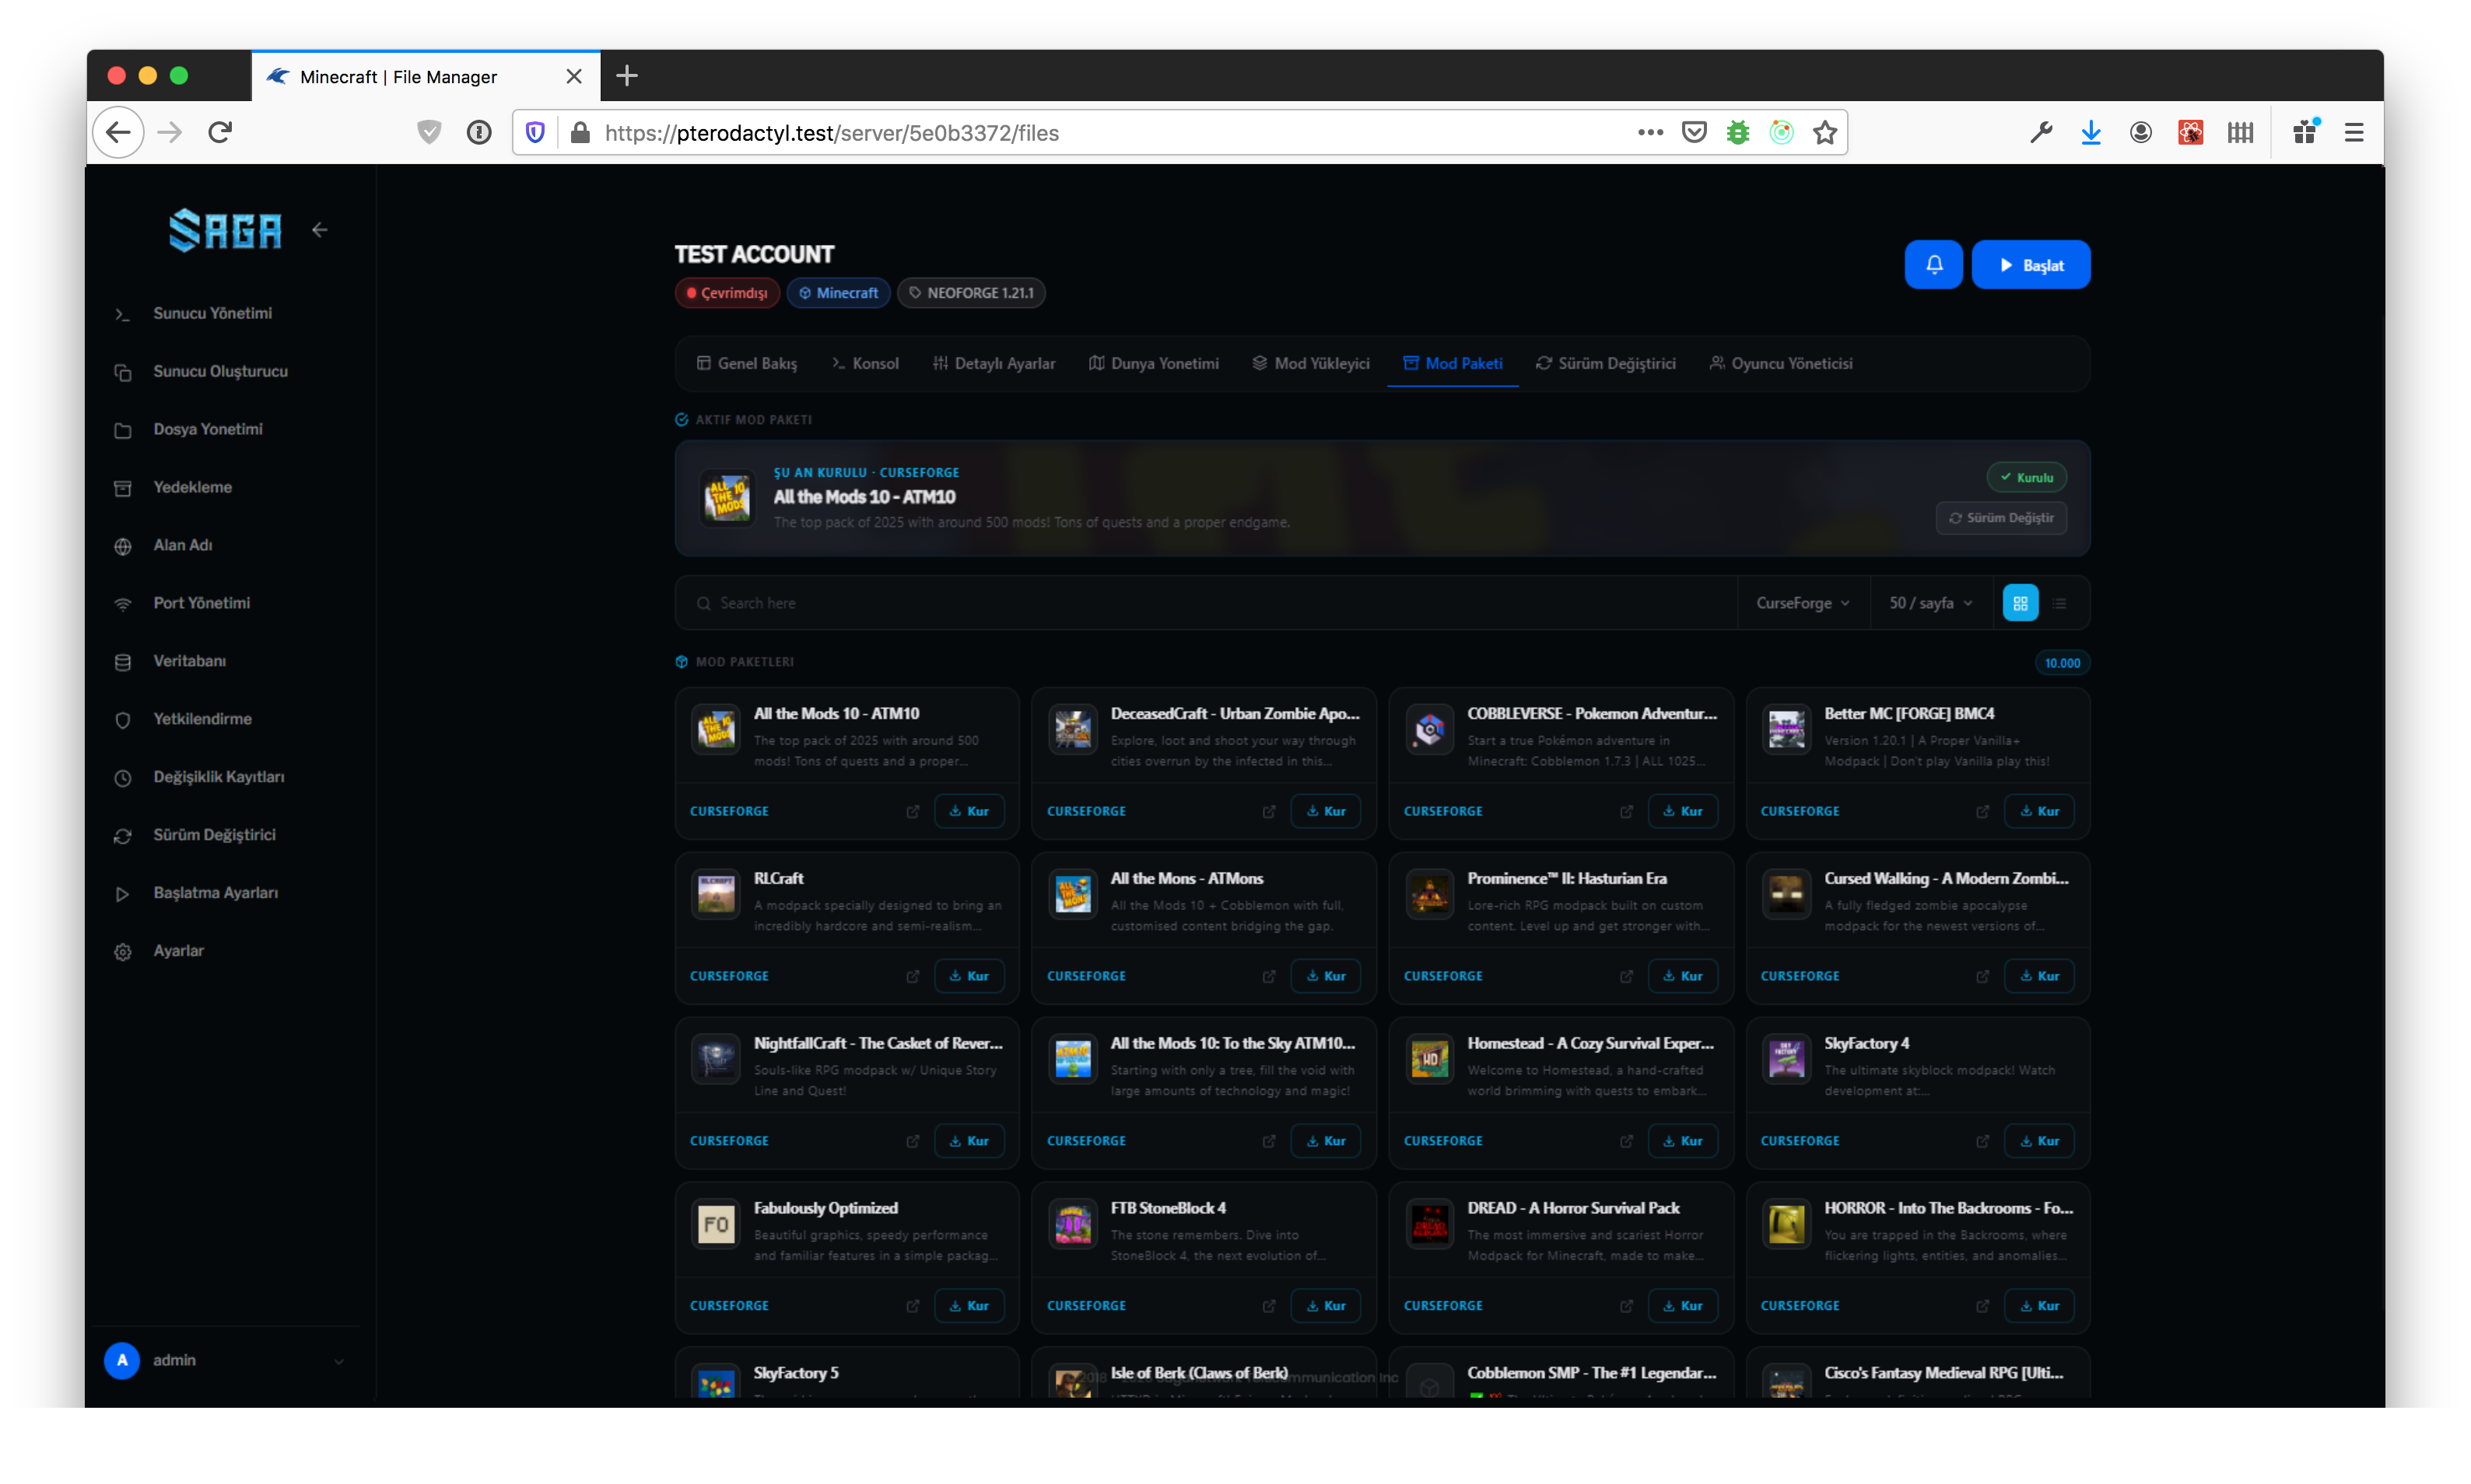Open the Detaylı Ayarlar tab
This screenshot has width=2471, height=1484.
click(x=993, y=363)
